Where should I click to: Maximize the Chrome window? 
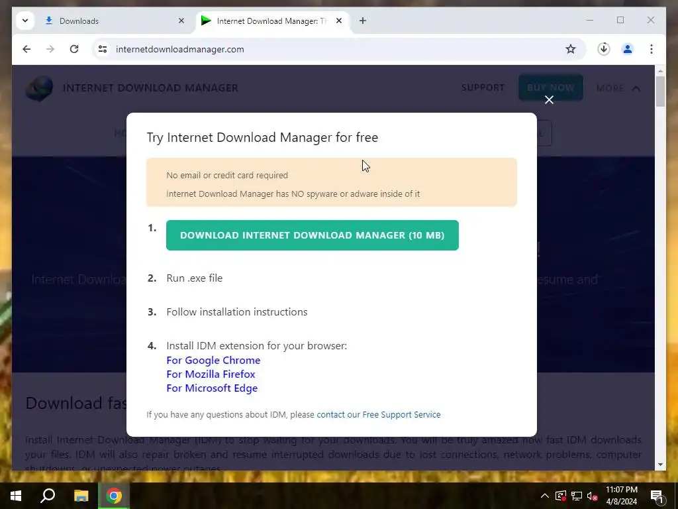point(620,21)
